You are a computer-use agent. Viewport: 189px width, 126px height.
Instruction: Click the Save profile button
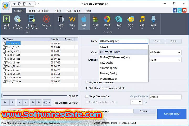[x=157, y=41]
